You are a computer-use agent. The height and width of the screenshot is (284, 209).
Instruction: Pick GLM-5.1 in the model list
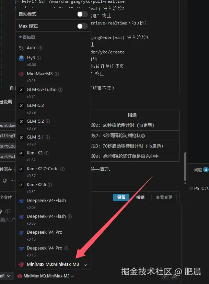click(x=53, y=140)
